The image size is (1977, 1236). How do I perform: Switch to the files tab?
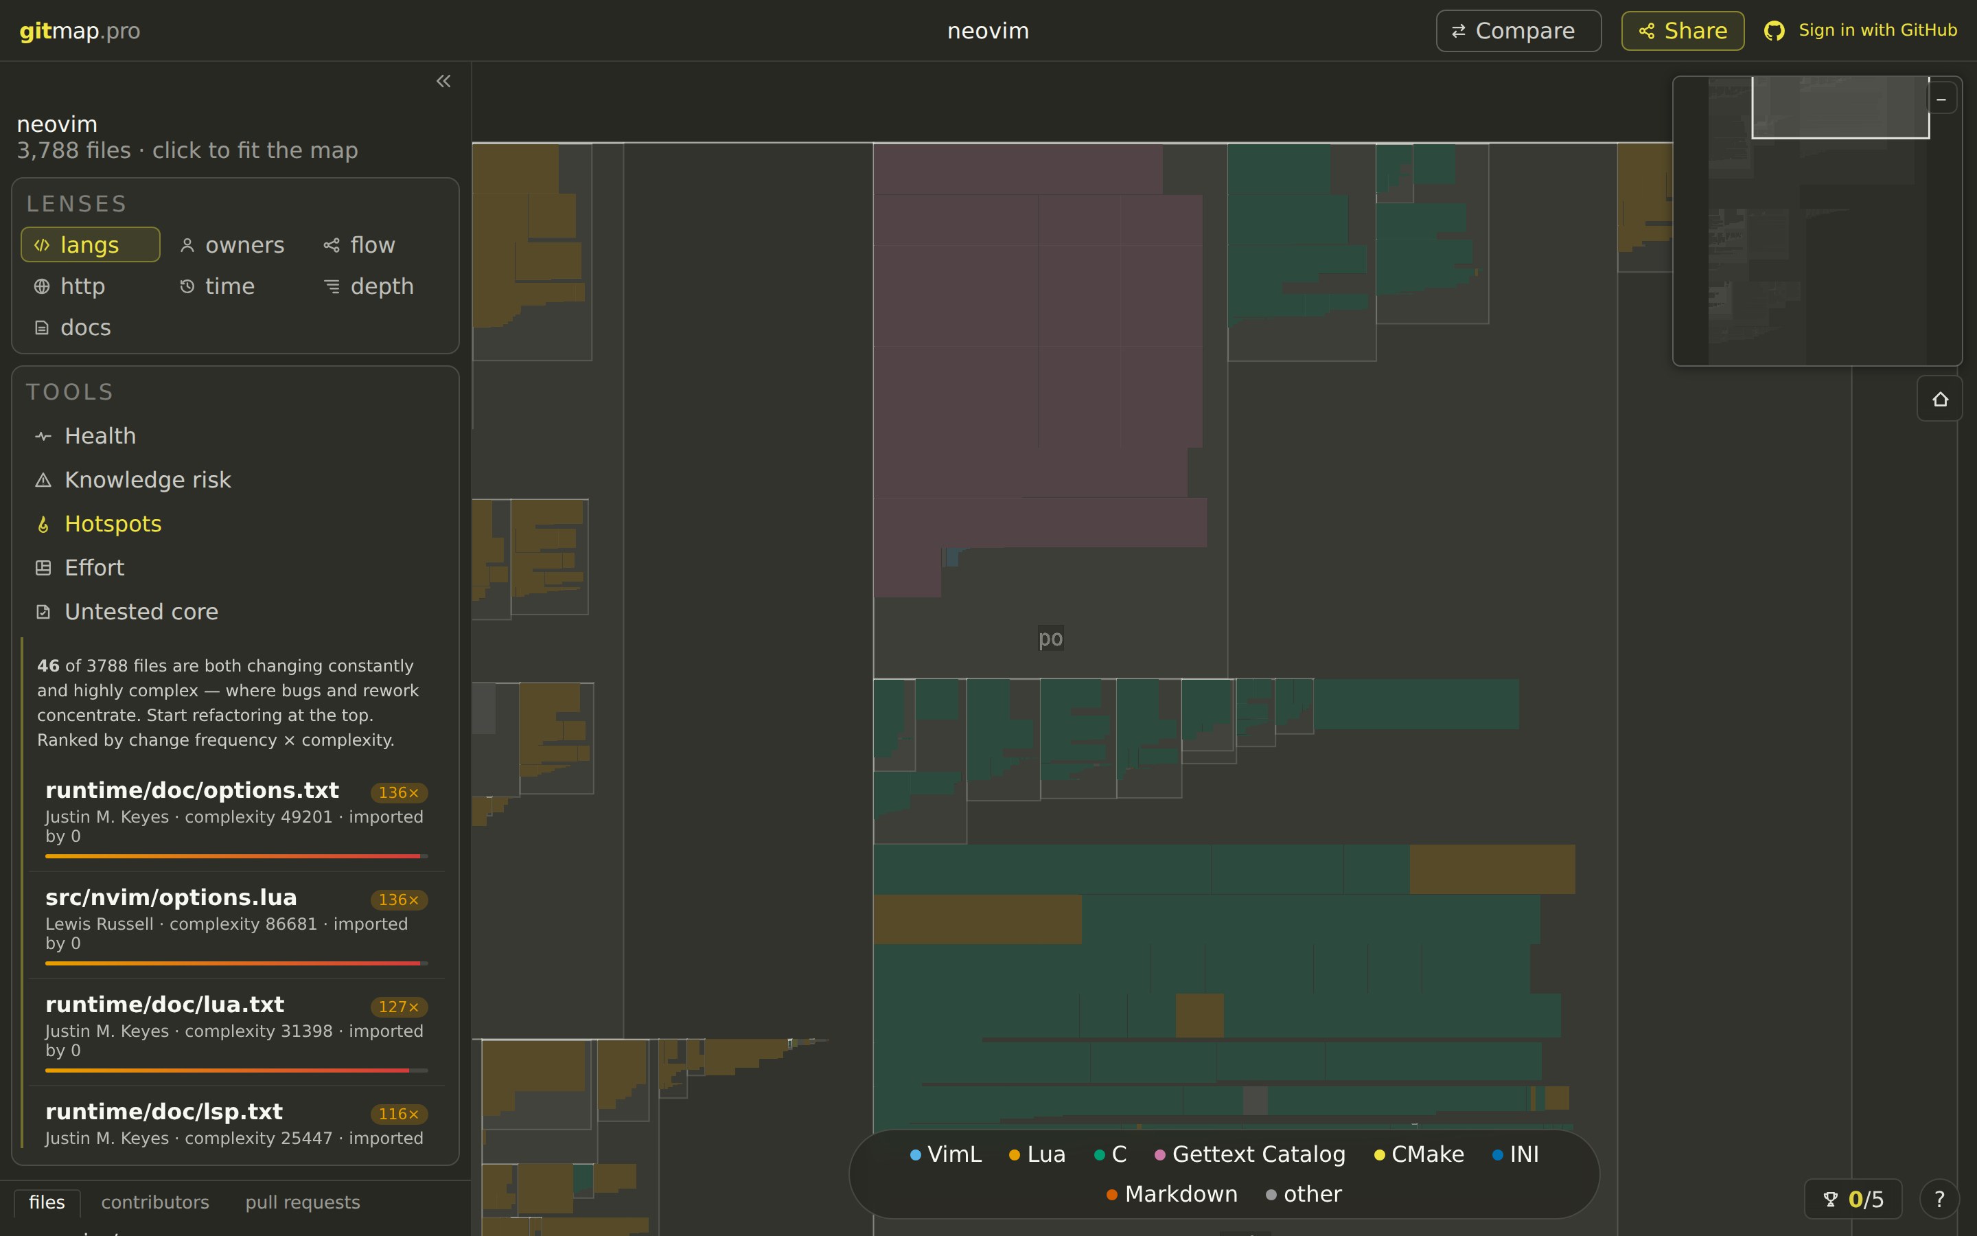(47, 1202)
